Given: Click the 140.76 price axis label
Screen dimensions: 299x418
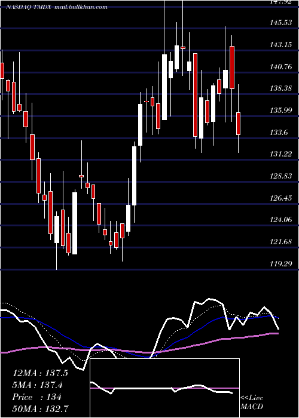Looking at the screenshot, I should pyautogui.click(x=281, y=66).
